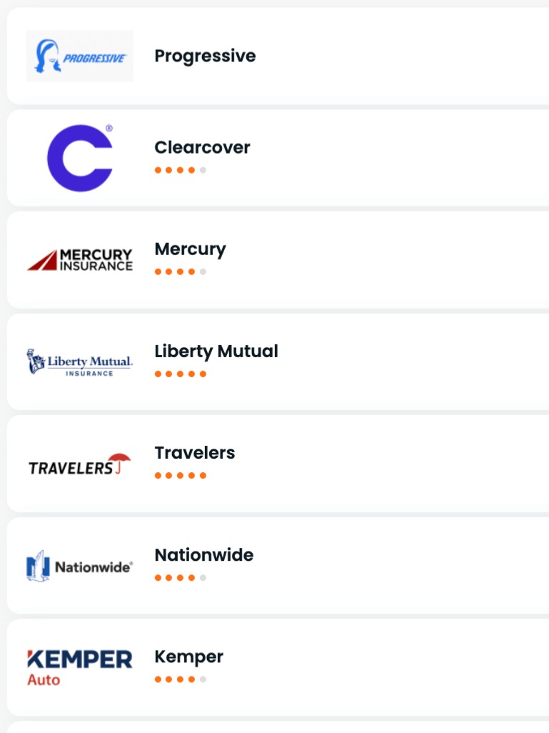Open the Progressive insurer name
This screenshot has width=549, height=733.
[x=205, y=56]
